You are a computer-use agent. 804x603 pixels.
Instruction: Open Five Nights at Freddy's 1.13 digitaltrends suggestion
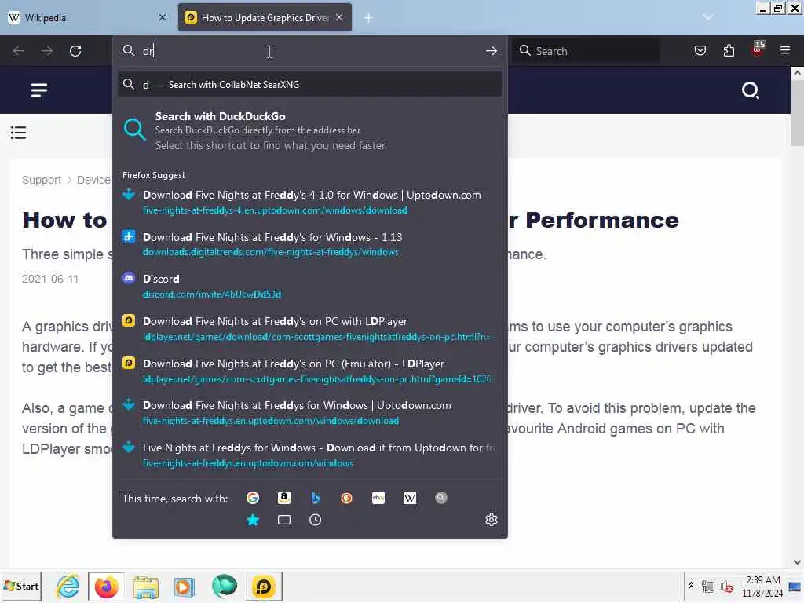point(309,244)
